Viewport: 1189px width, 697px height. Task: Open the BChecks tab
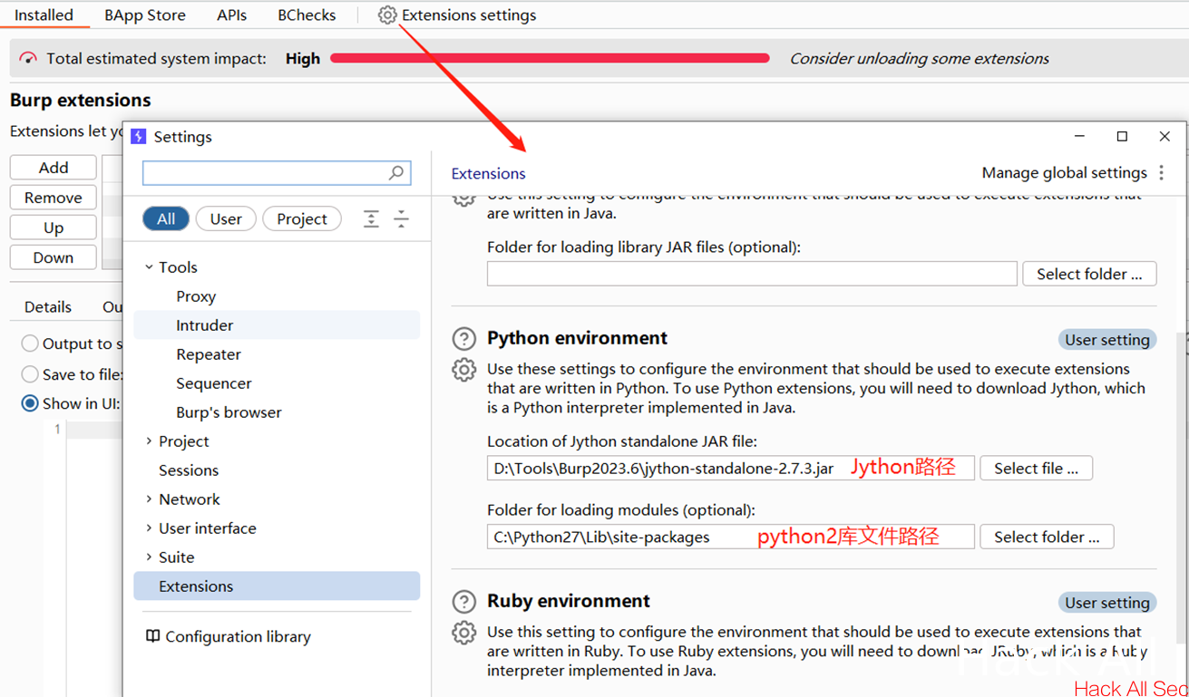click(x=307, y=15)
